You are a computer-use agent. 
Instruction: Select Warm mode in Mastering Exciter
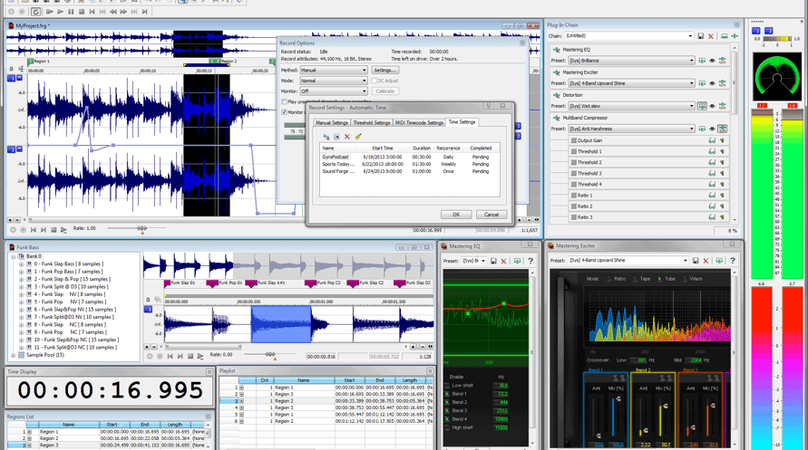click(x=685, y=279)
